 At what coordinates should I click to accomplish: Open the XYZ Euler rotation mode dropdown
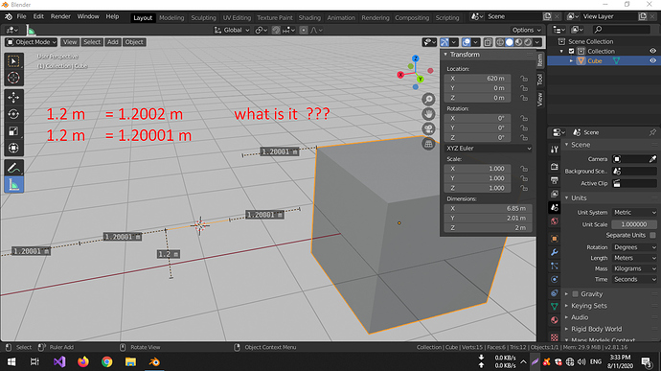[488, 149]
